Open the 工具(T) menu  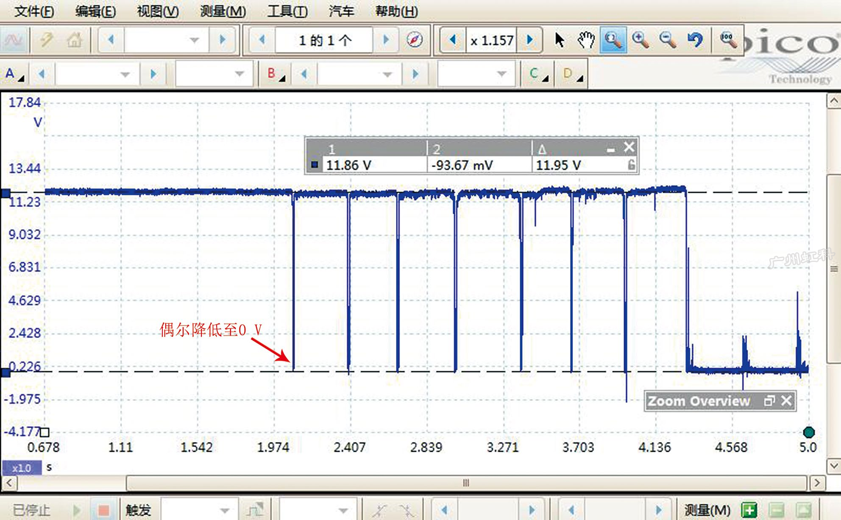(x=287, y=11)
